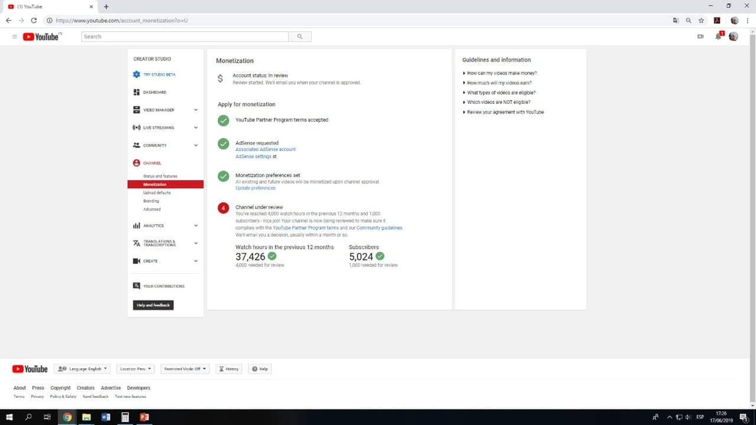Click the Adobe Acrobat extension icon
Screen dimensions: 756x425
tap(717, 20)
